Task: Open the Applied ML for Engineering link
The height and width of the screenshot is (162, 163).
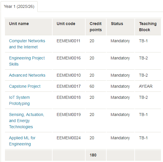Action: 22,141
